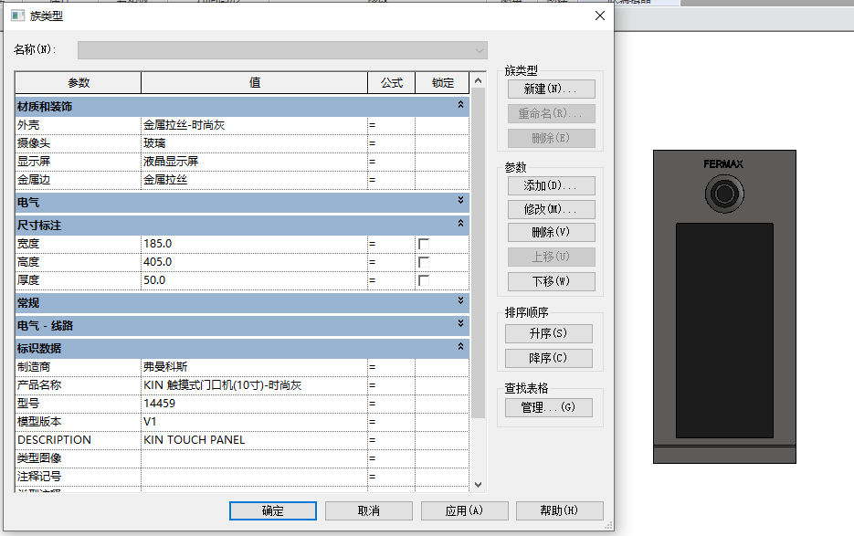
Task: Edit the 型号 value 14459
Action: pyautogui.click(x=254, y=404)
